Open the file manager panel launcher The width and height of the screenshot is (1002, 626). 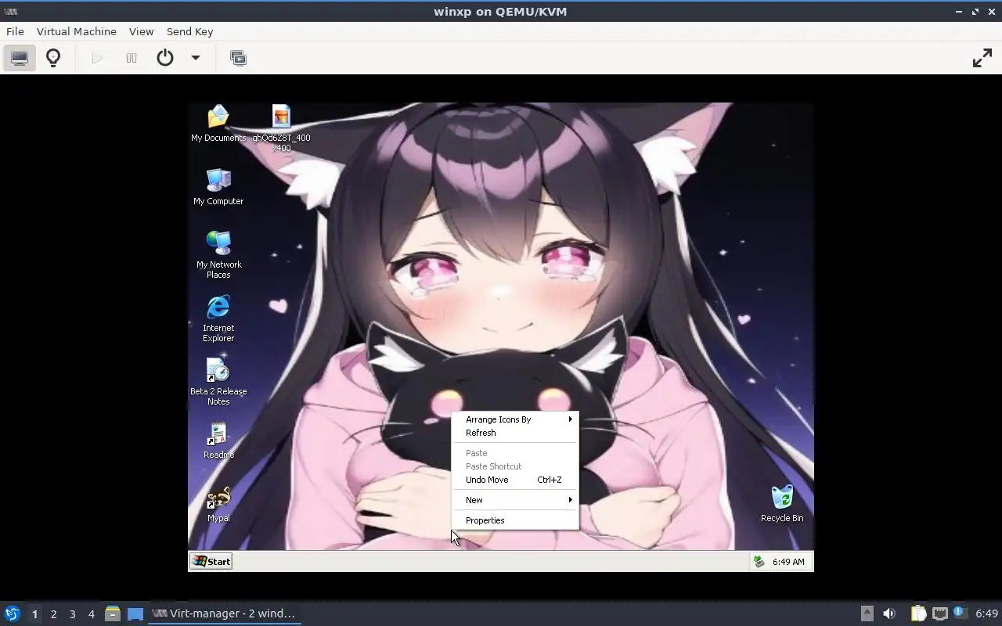tap(113, 613)
